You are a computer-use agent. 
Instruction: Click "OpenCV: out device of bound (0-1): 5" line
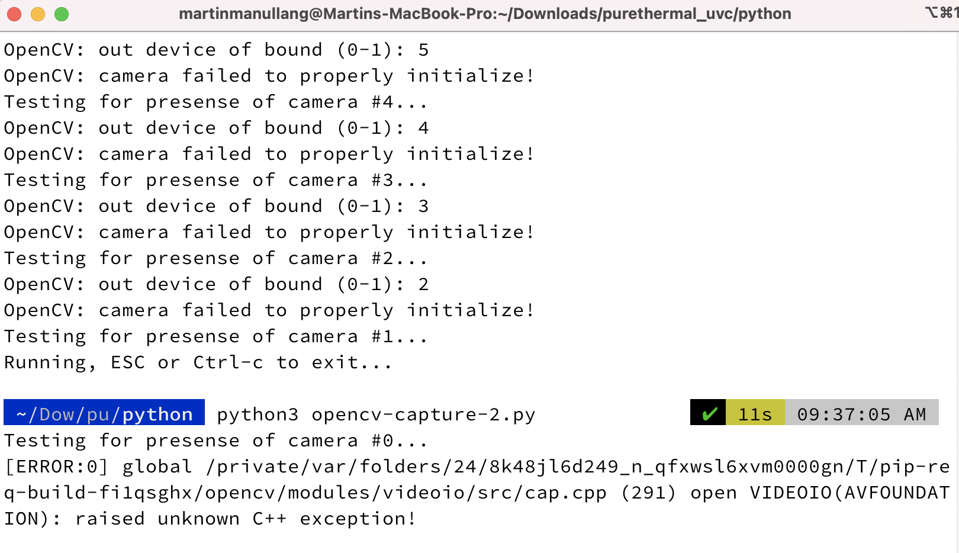tap(216, 49)
